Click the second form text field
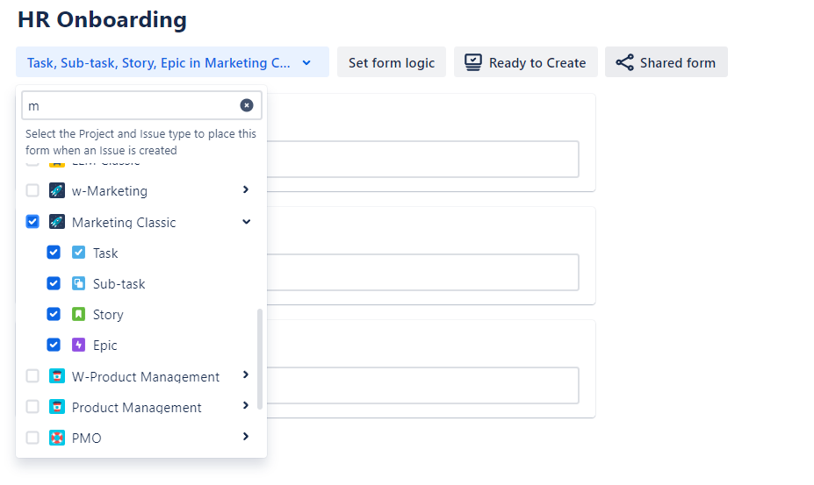 pyautogui.click(x=422, y=273)
